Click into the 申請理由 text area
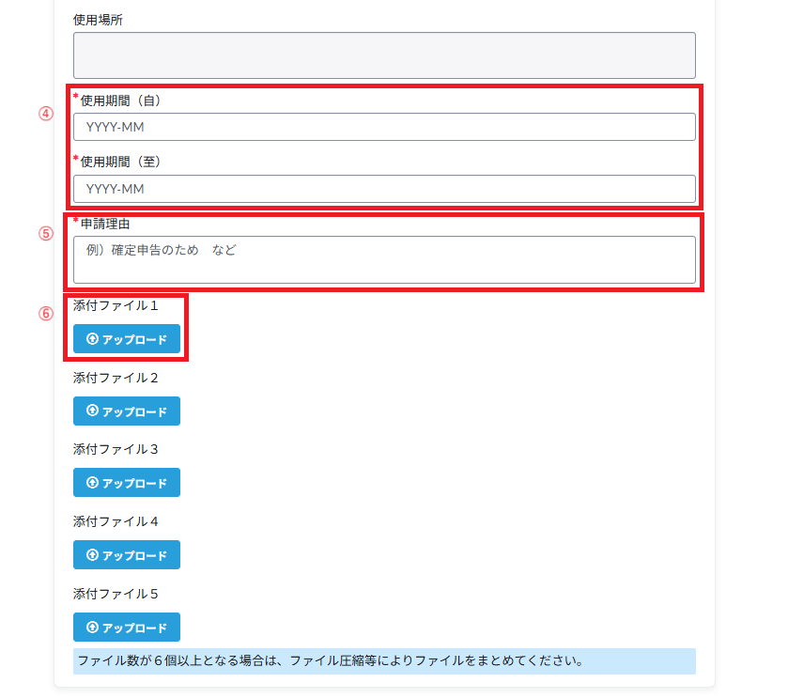The height and width of the screenshot is (698, 788). click(x=384, y=259)
